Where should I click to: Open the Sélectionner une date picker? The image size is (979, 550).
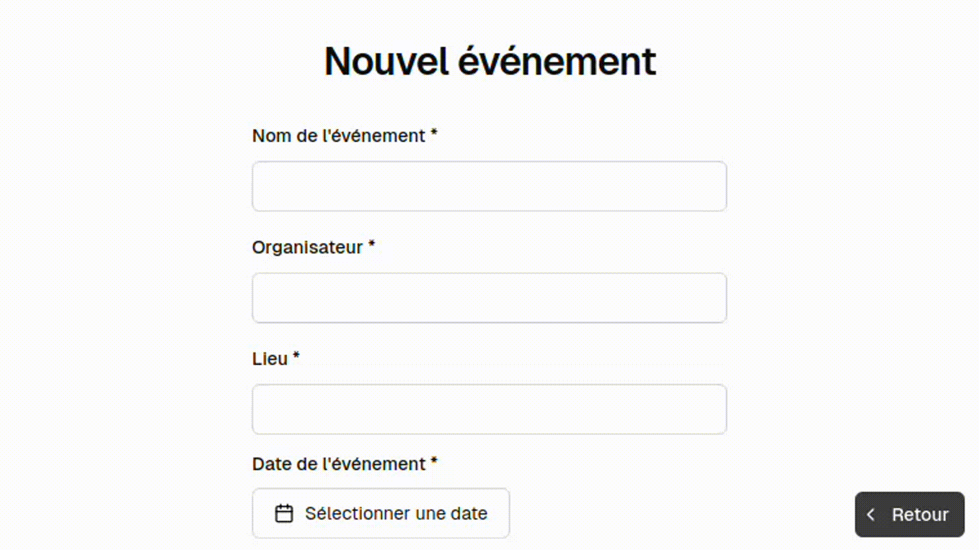point(381,513)
